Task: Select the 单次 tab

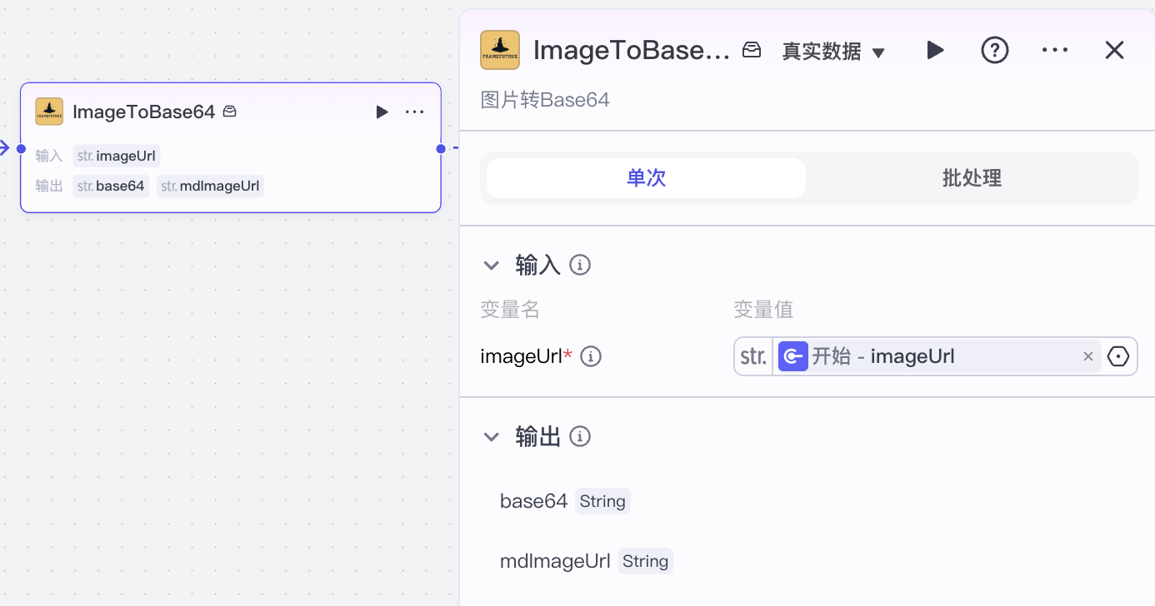Action: 645,177
